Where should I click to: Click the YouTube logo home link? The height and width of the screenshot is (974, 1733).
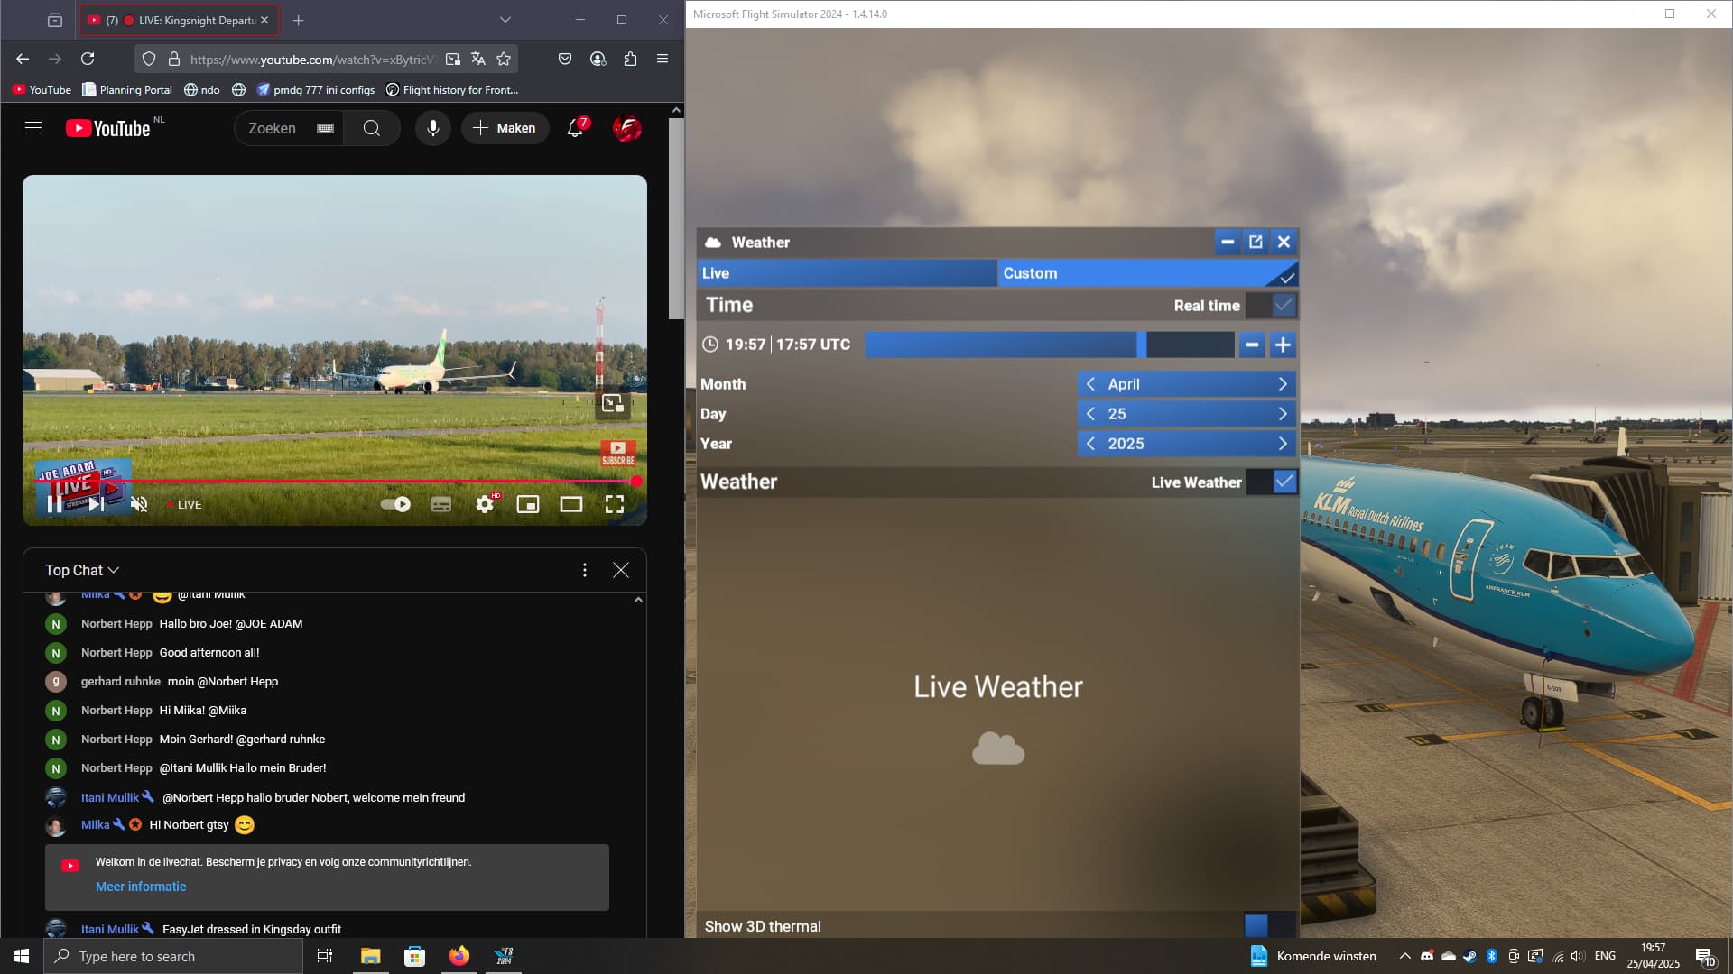pyautogui.click(x=108, y=129)
